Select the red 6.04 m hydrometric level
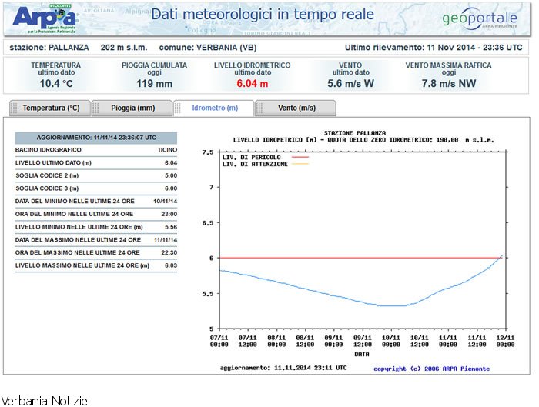539x407 pixels. tap(252, 83)
